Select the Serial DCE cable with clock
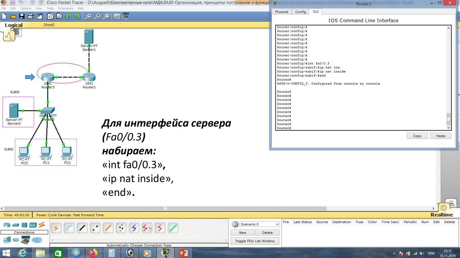This screenshot has height=258, width=460. tap(147, 228)
